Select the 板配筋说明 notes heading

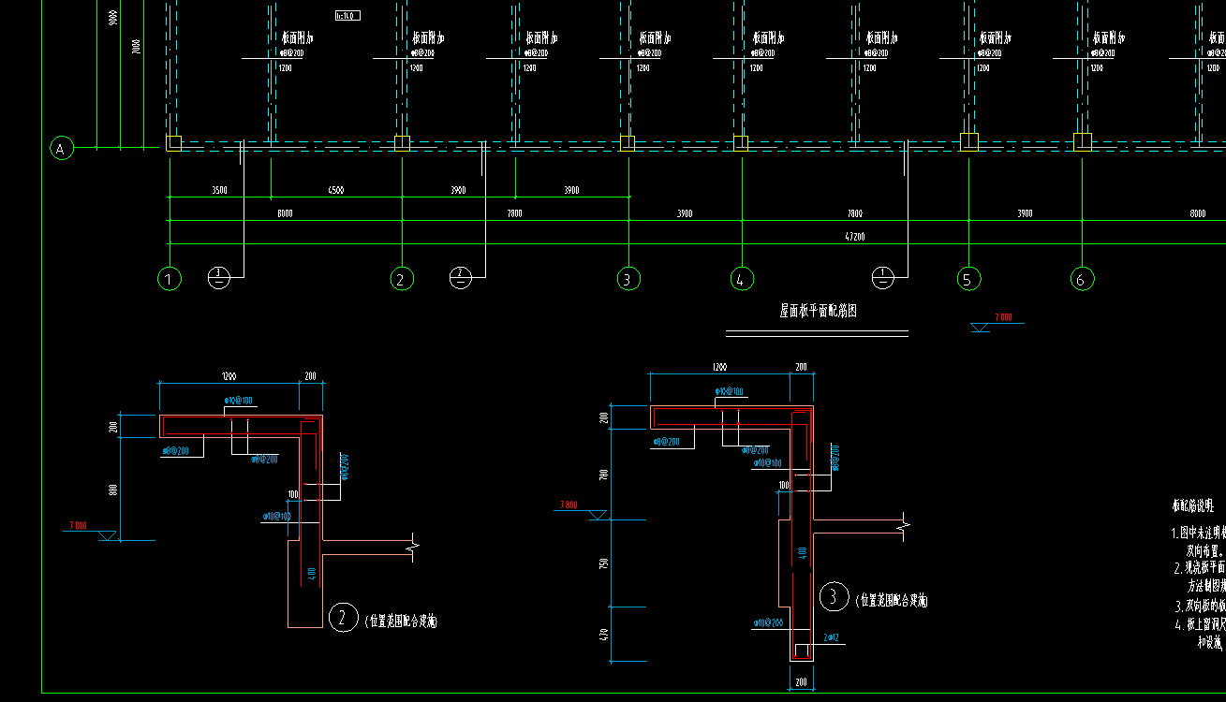tap(1192, 505)
